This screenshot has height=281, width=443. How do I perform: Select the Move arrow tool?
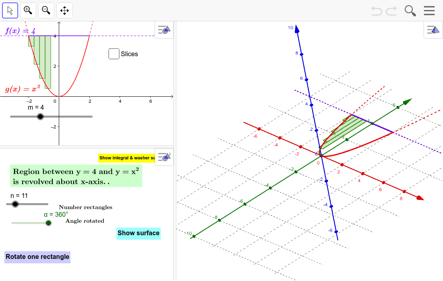point(10,10)
